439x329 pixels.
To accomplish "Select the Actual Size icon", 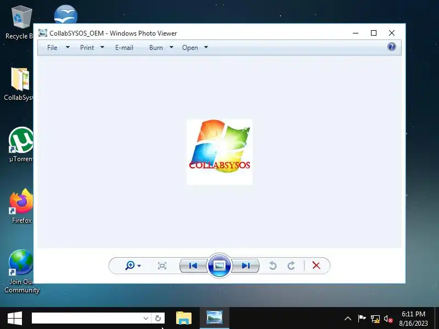I will tap(162, 265).
